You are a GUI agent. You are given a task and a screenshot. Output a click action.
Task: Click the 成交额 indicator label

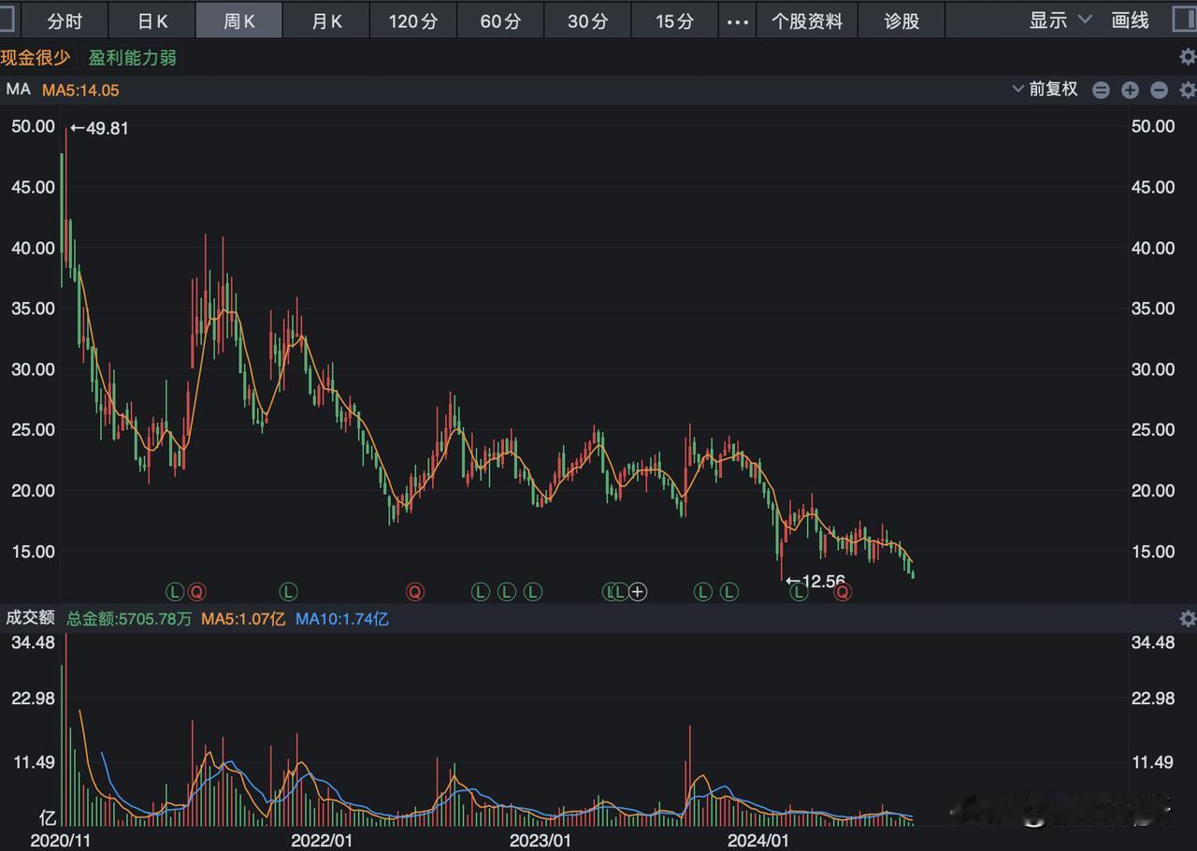(x=30, y=618)
